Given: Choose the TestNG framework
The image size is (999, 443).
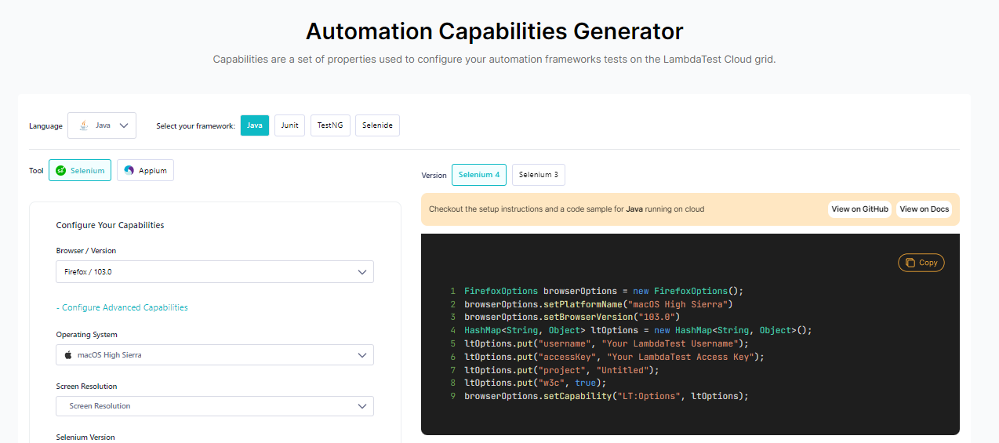Looking at the screenshot, I should point(329,125).
